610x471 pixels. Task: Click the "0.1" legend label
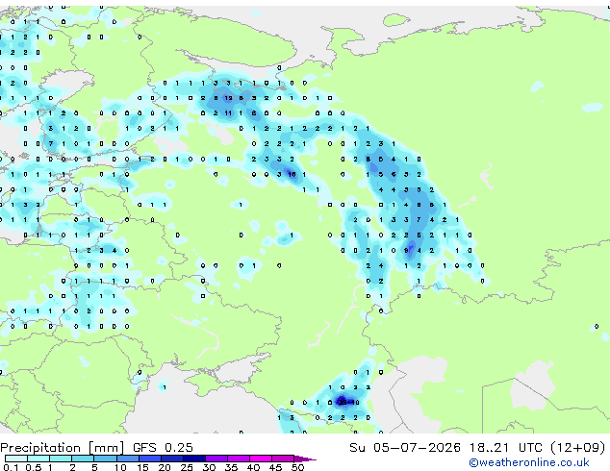[x=11, y=467]
